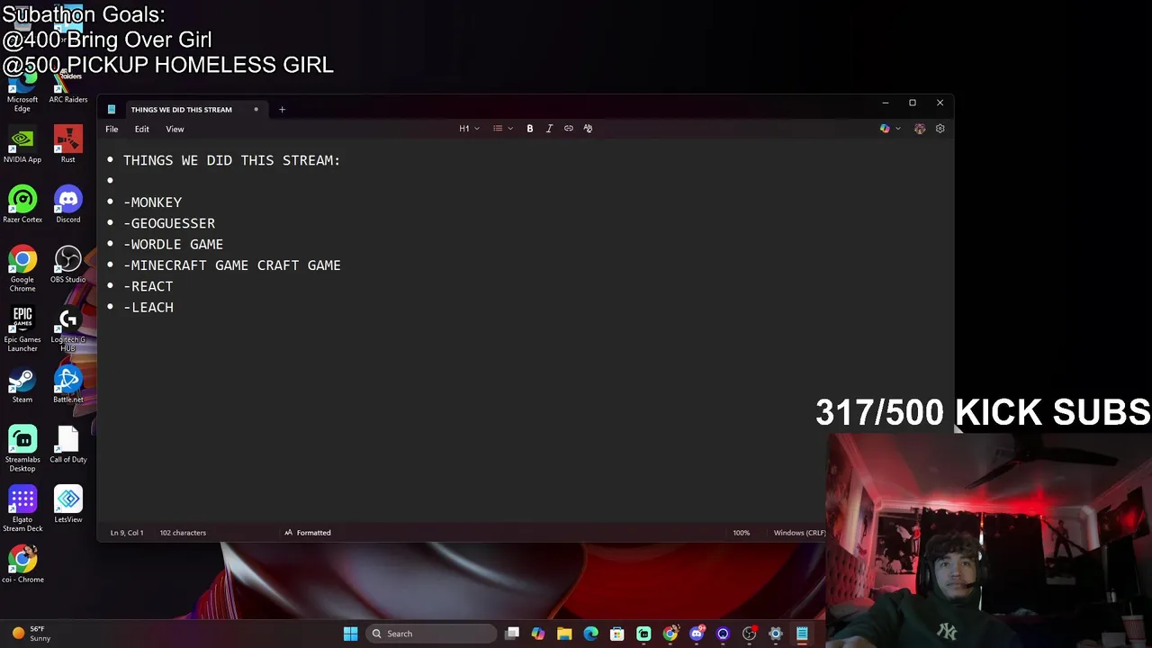Open the View menu
This screenshot has width=1152, height=648.
coord(175,129)
